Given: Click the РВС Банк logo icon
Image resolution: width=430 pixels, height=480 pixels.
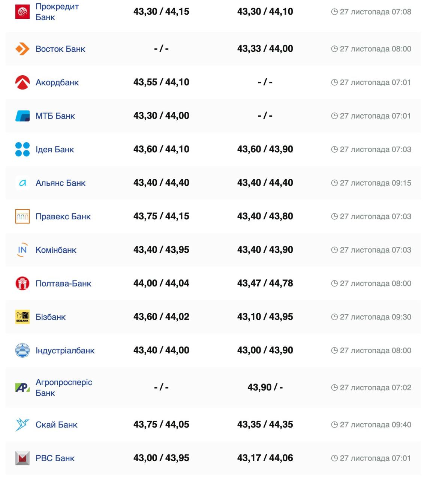Looking at the screenshot, I should 22,458.
